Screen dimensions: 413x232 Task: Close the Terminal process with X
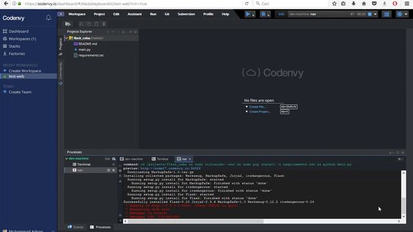[114, 165]
